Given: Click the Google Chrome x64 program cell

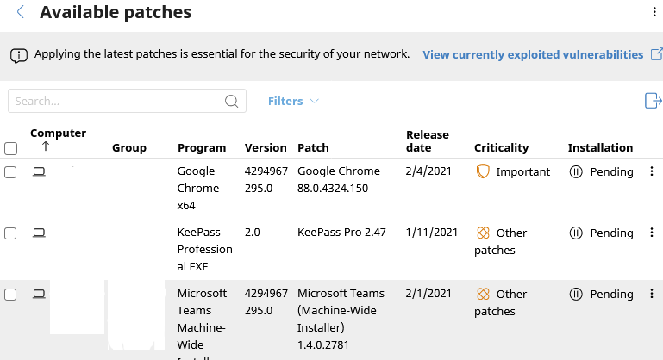Looking at the screenshot, I should click(x=198, y=188).
